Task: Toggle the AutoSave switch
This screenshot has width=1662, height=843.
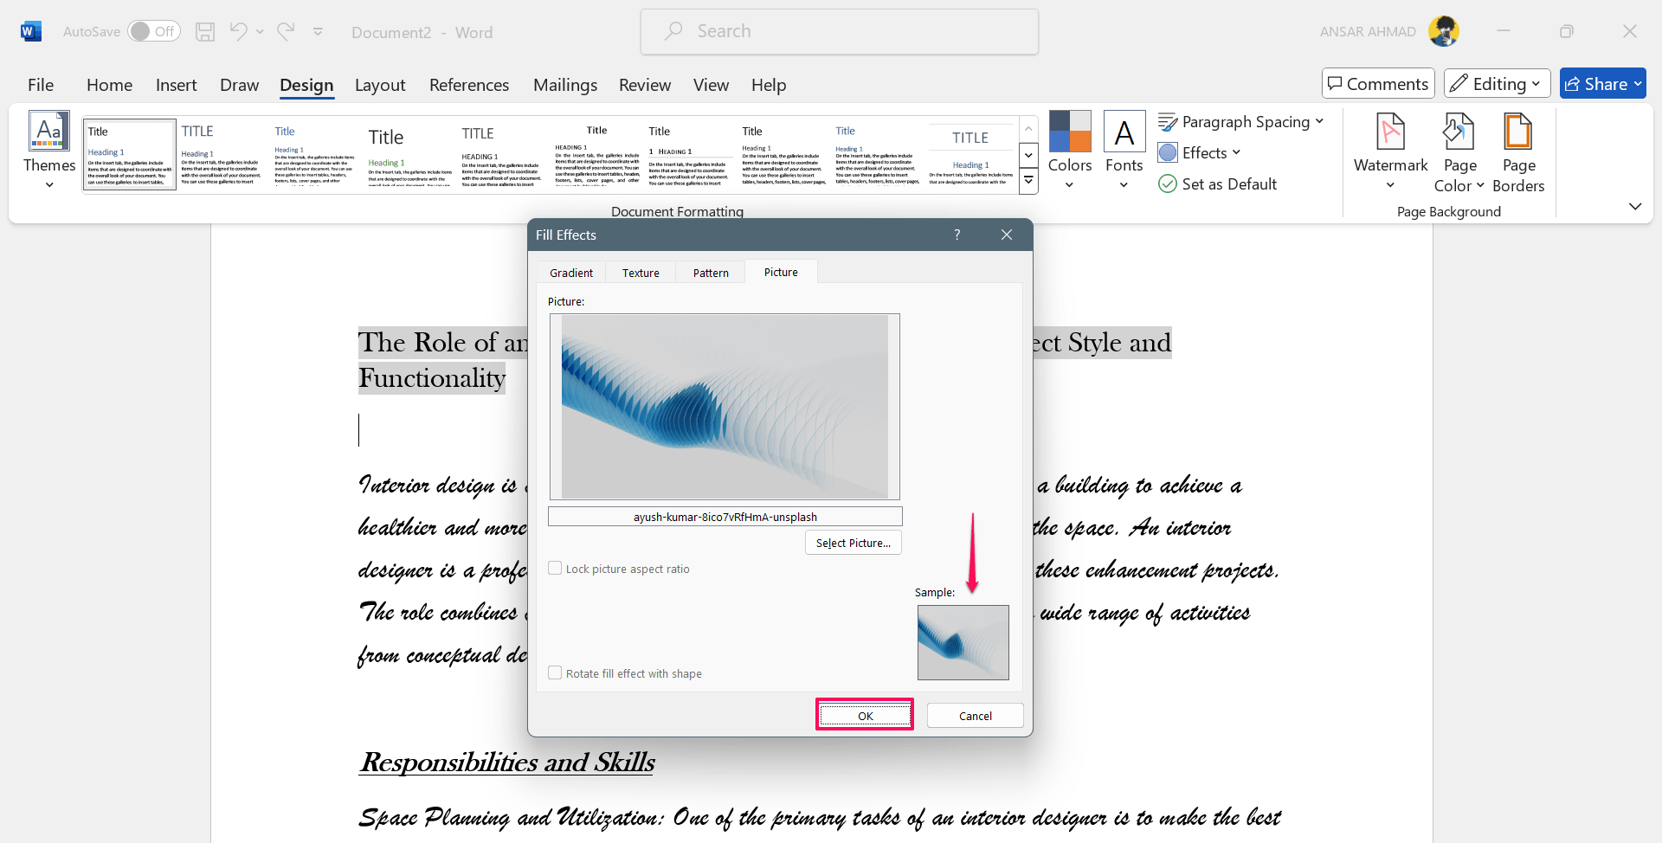Action: pyautogui.click(x=153, y=32)
